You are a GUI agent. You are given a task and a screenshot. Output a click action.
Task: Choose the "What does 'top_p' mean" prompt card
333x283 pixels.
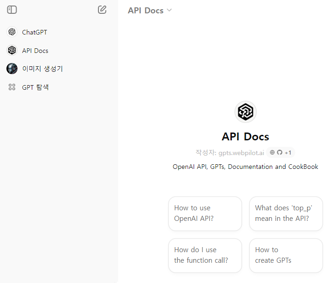[x=286, y=214]
